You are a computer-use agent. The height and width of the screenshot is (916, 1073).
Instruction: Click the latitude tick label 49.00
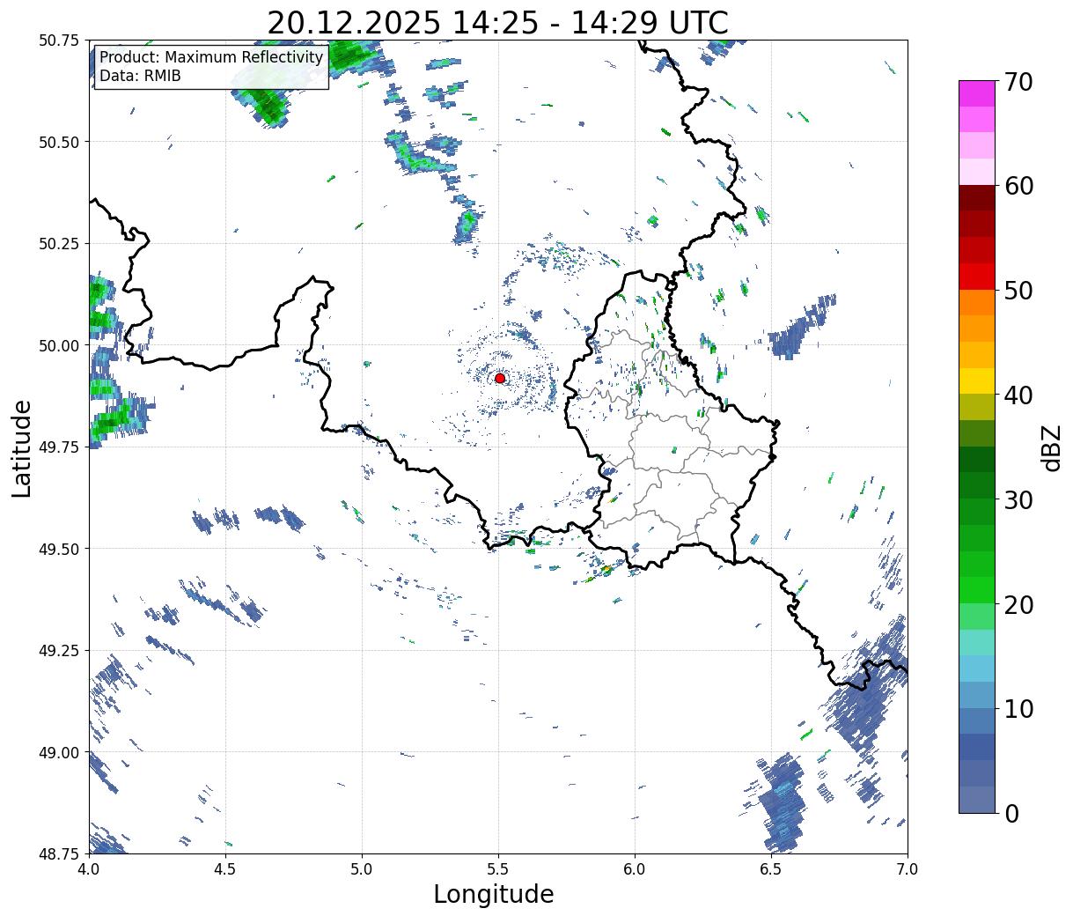[x=59, y=752]
